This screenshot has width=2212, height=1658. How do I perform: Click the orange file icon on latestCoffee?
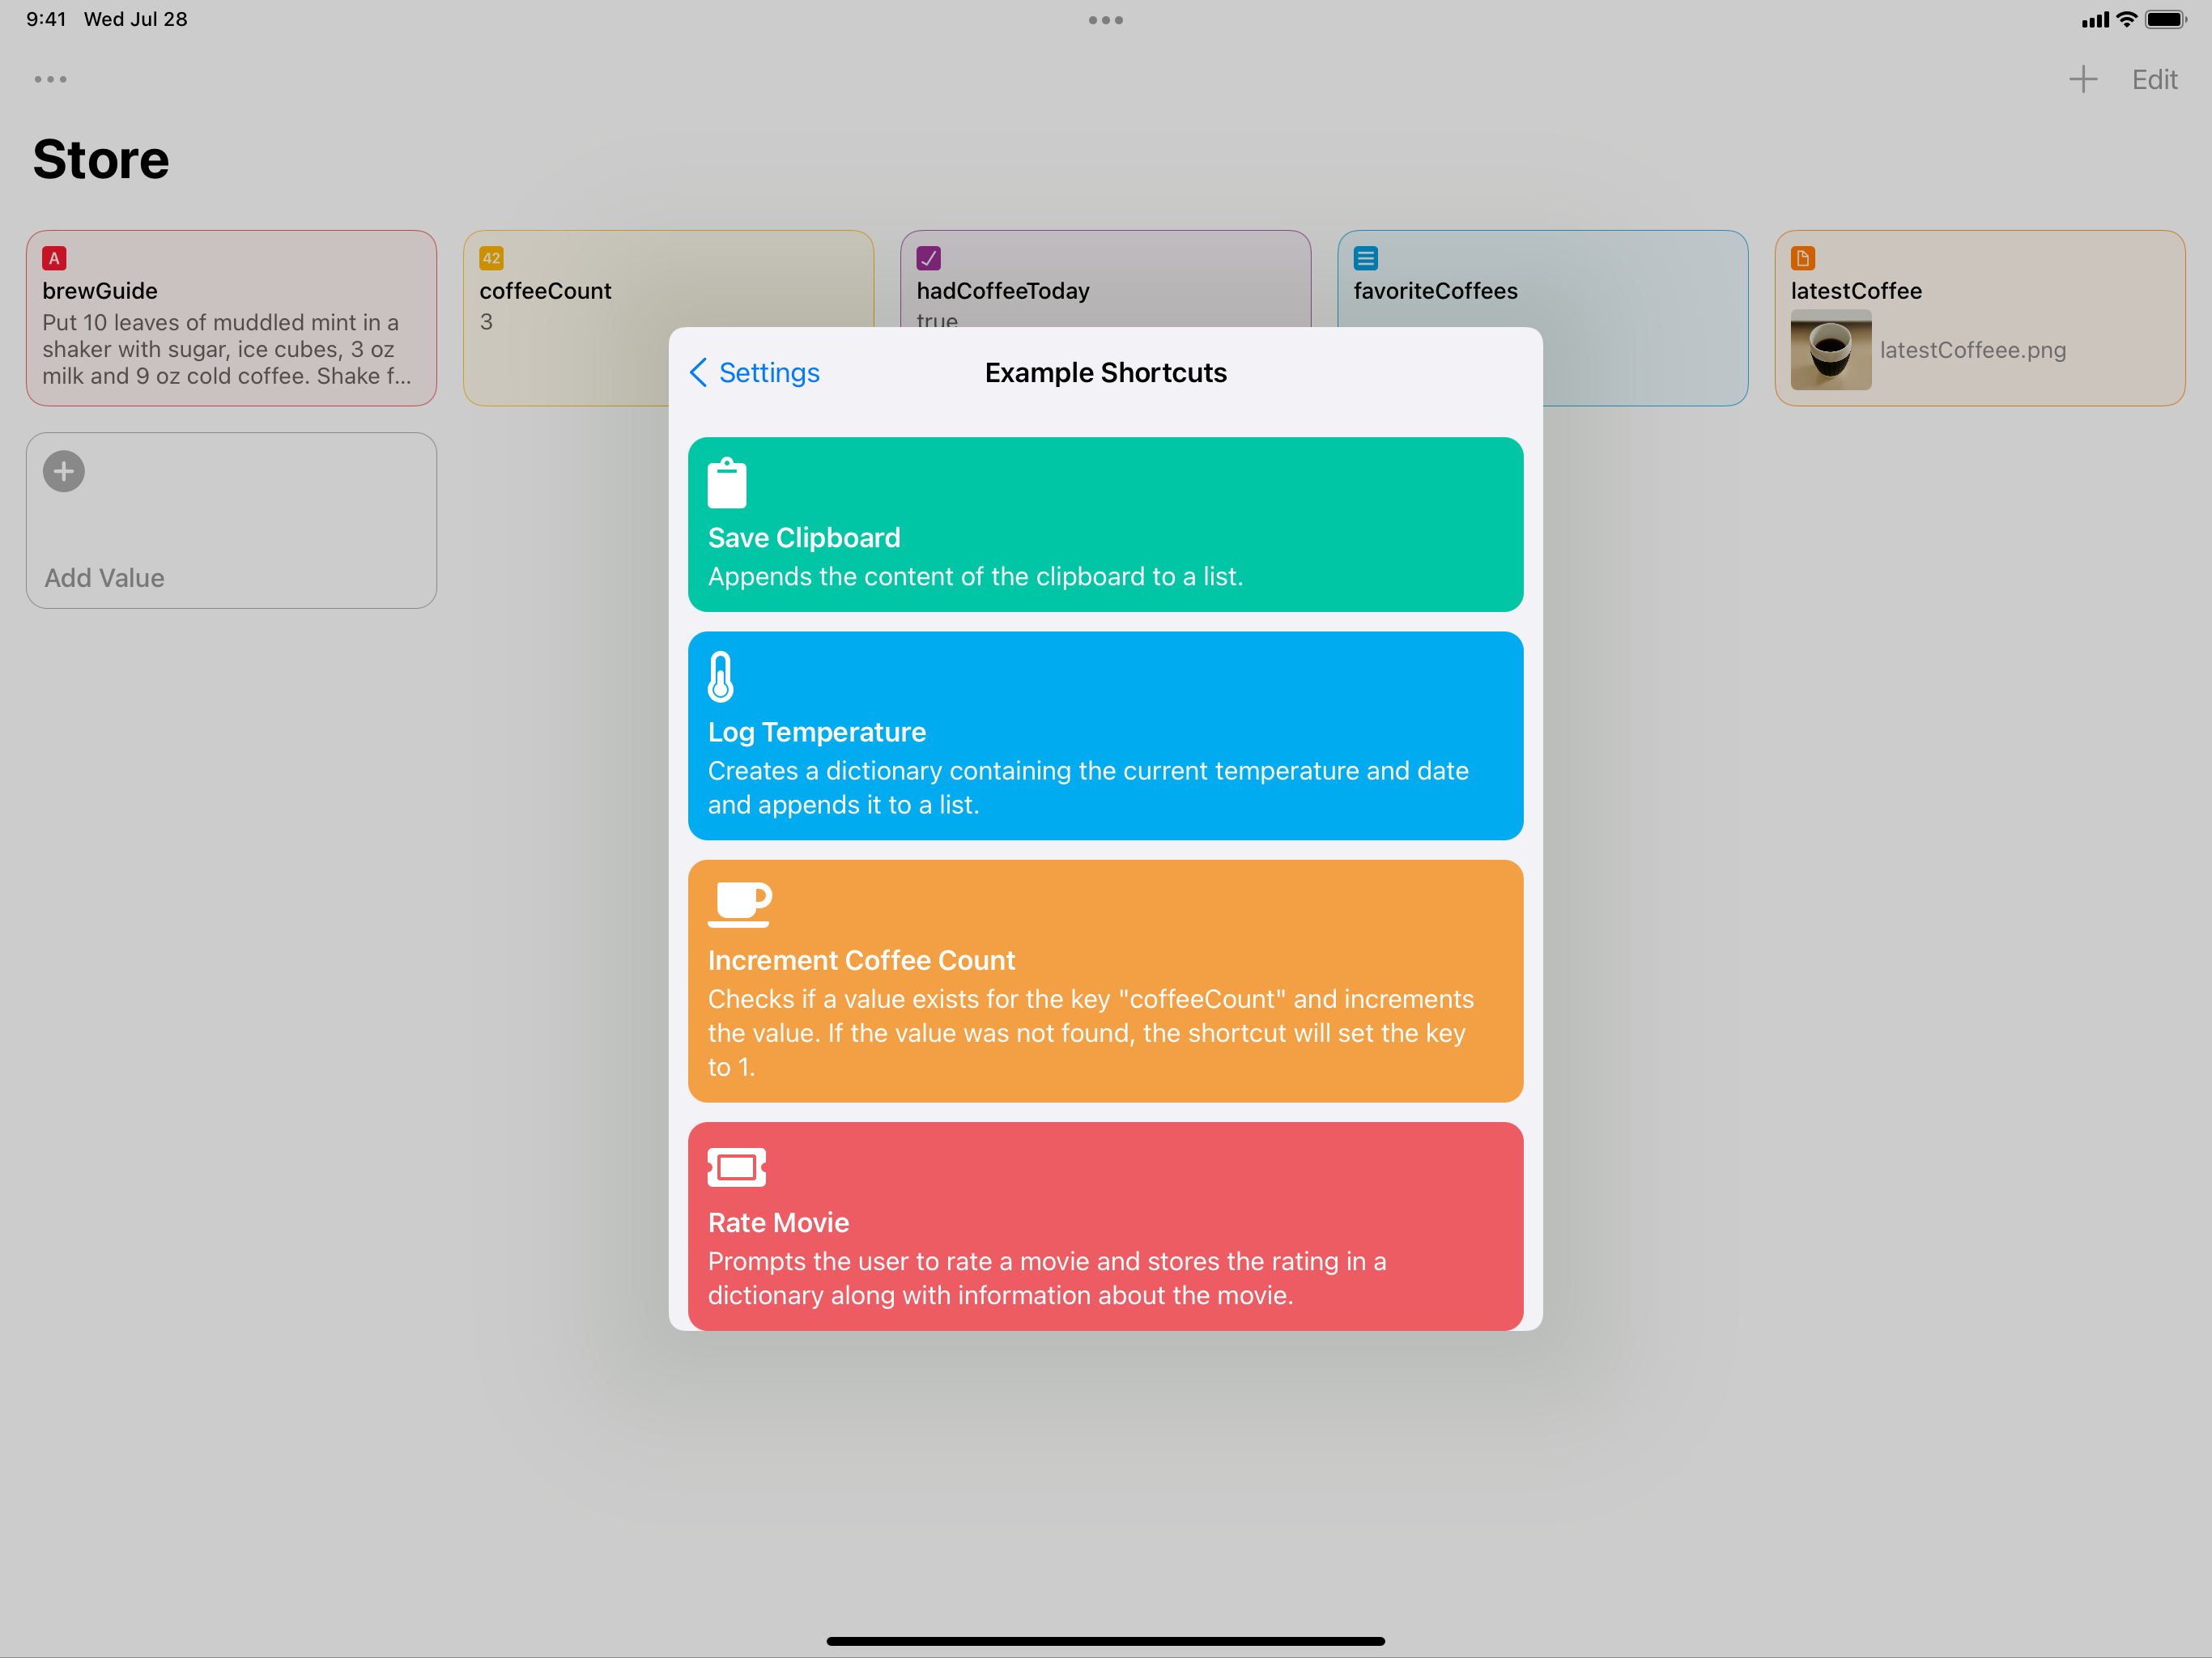pos(1802,258)
